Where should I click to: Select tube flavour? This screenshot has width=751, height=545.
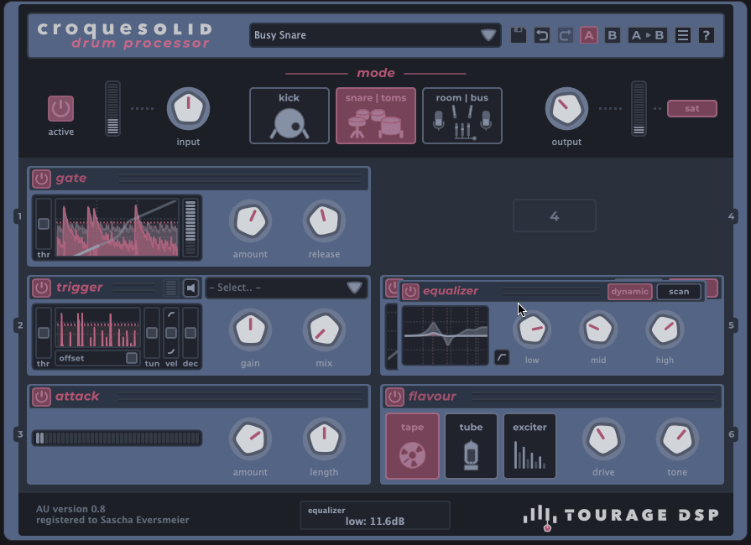(472, 446)
